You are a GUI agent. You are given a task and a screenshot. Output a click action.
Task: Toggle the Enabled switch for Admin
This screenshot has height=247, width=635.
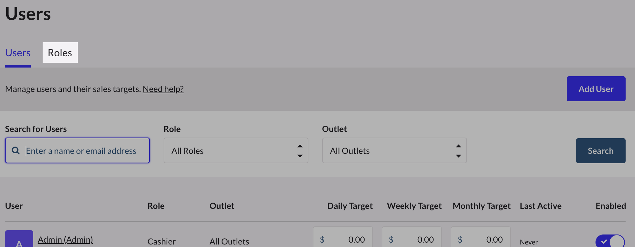point(610,241)
